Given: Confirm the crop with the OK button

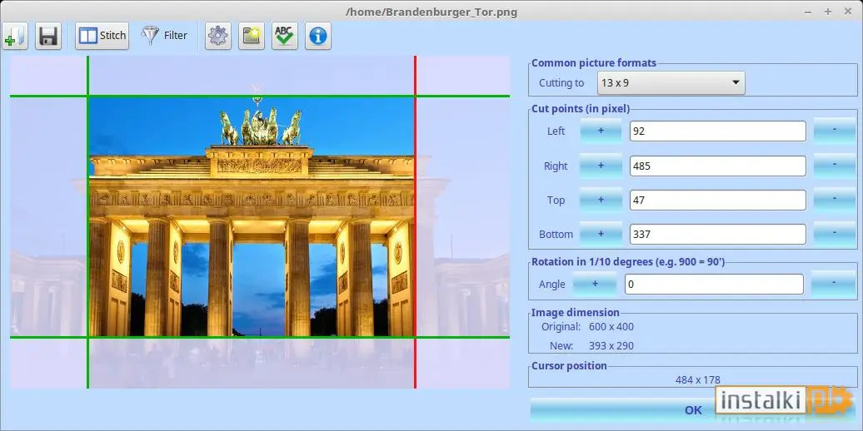Looking at the screenshot, I should (x=693, y=410).
